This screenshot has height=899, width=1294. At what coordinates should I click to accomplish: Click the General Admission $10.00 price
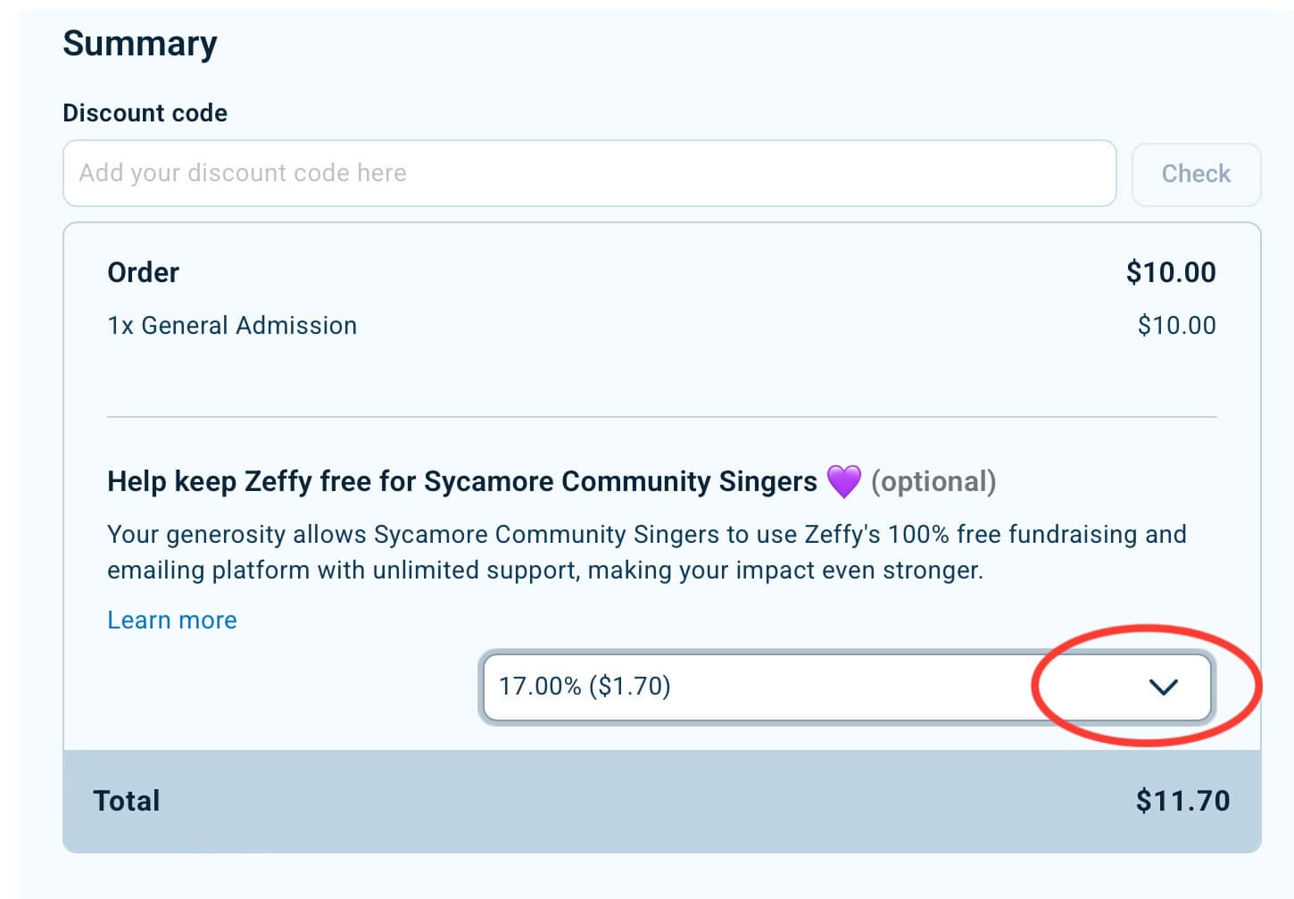pyautogui.click(x=1176, y=326)
